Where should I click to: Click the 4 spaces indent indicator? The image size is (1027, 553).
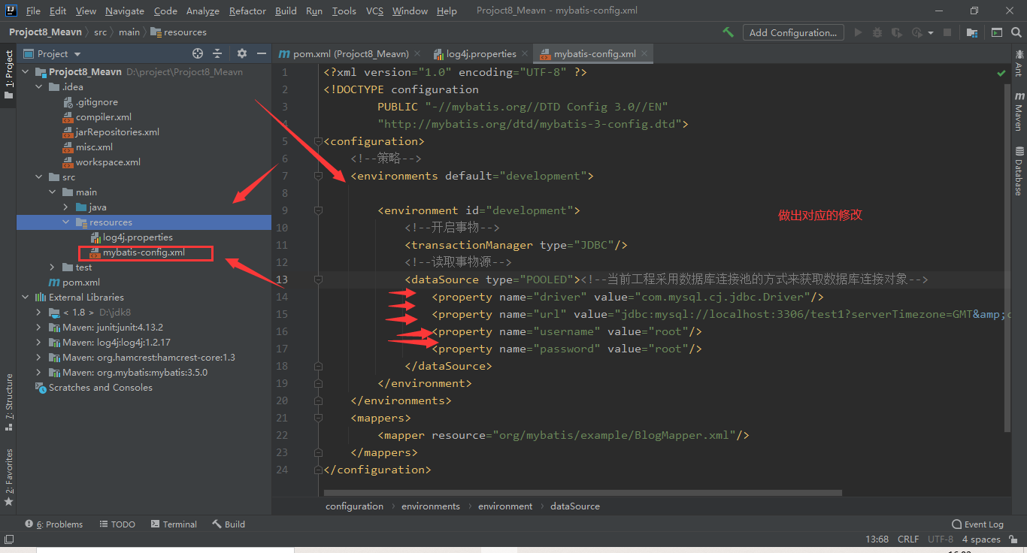pyautogui.click(x=981, y=539)
